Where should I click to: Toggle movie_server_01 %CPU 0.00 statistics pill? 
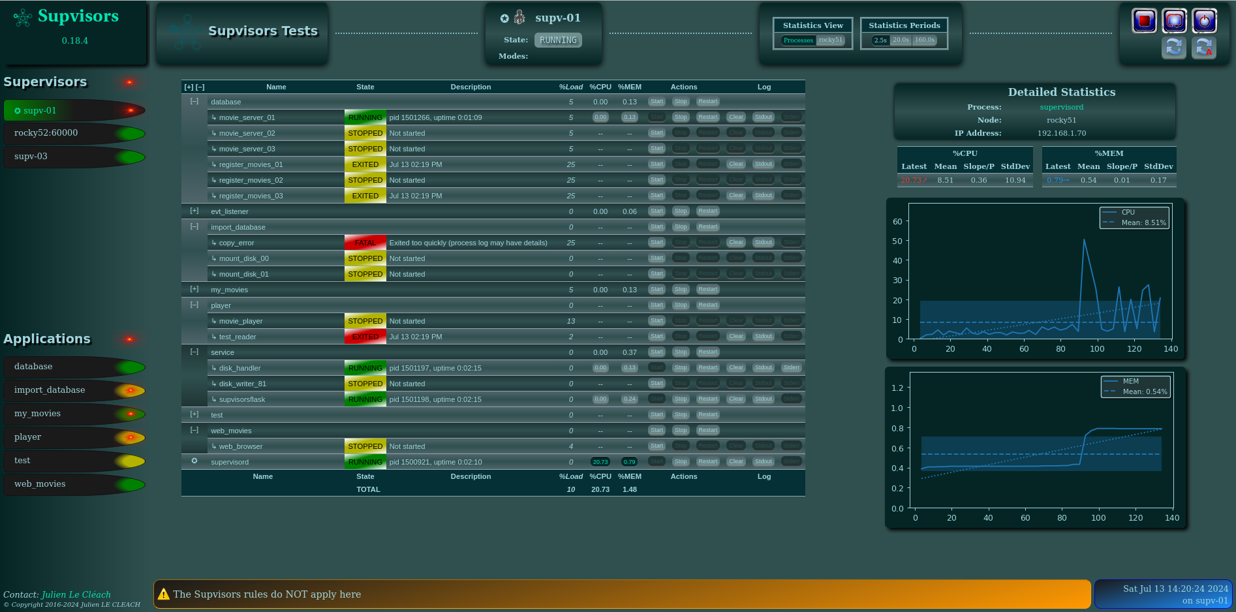point(600,117)
